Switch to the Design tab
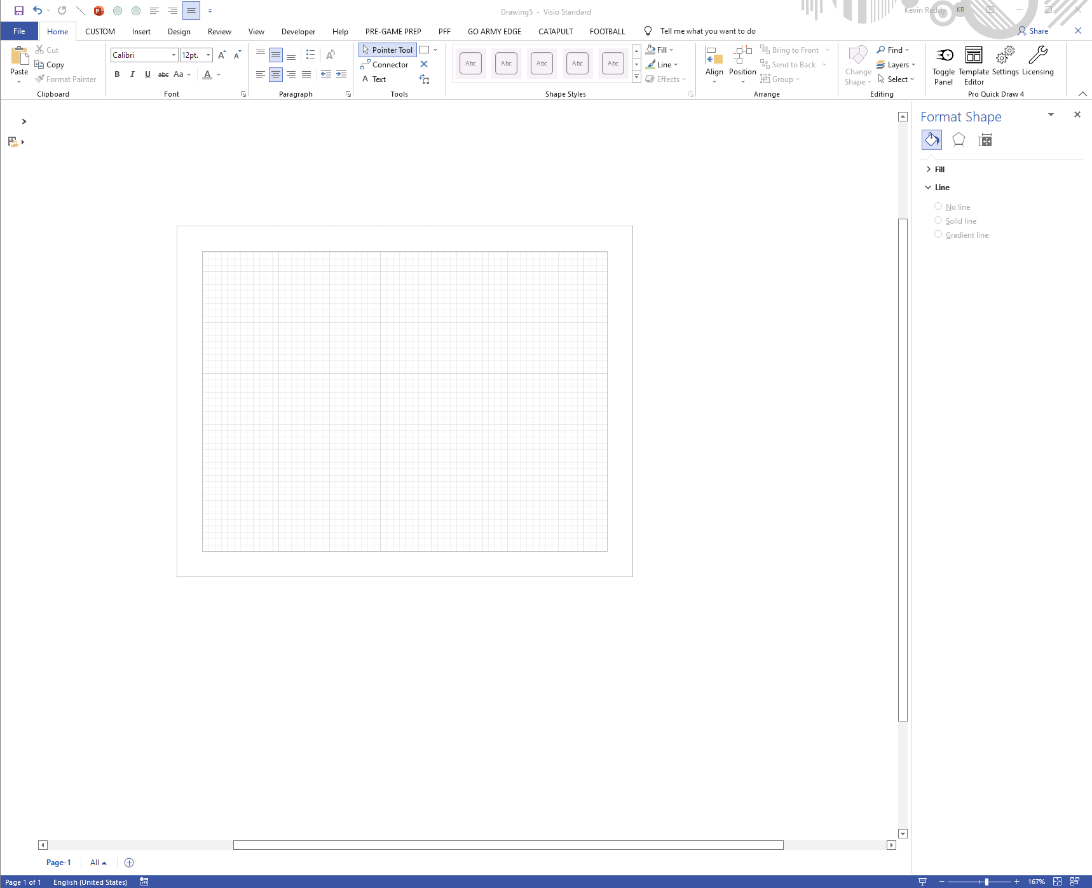Viewport: 1092px width, 888px height. tap(179, 32)
